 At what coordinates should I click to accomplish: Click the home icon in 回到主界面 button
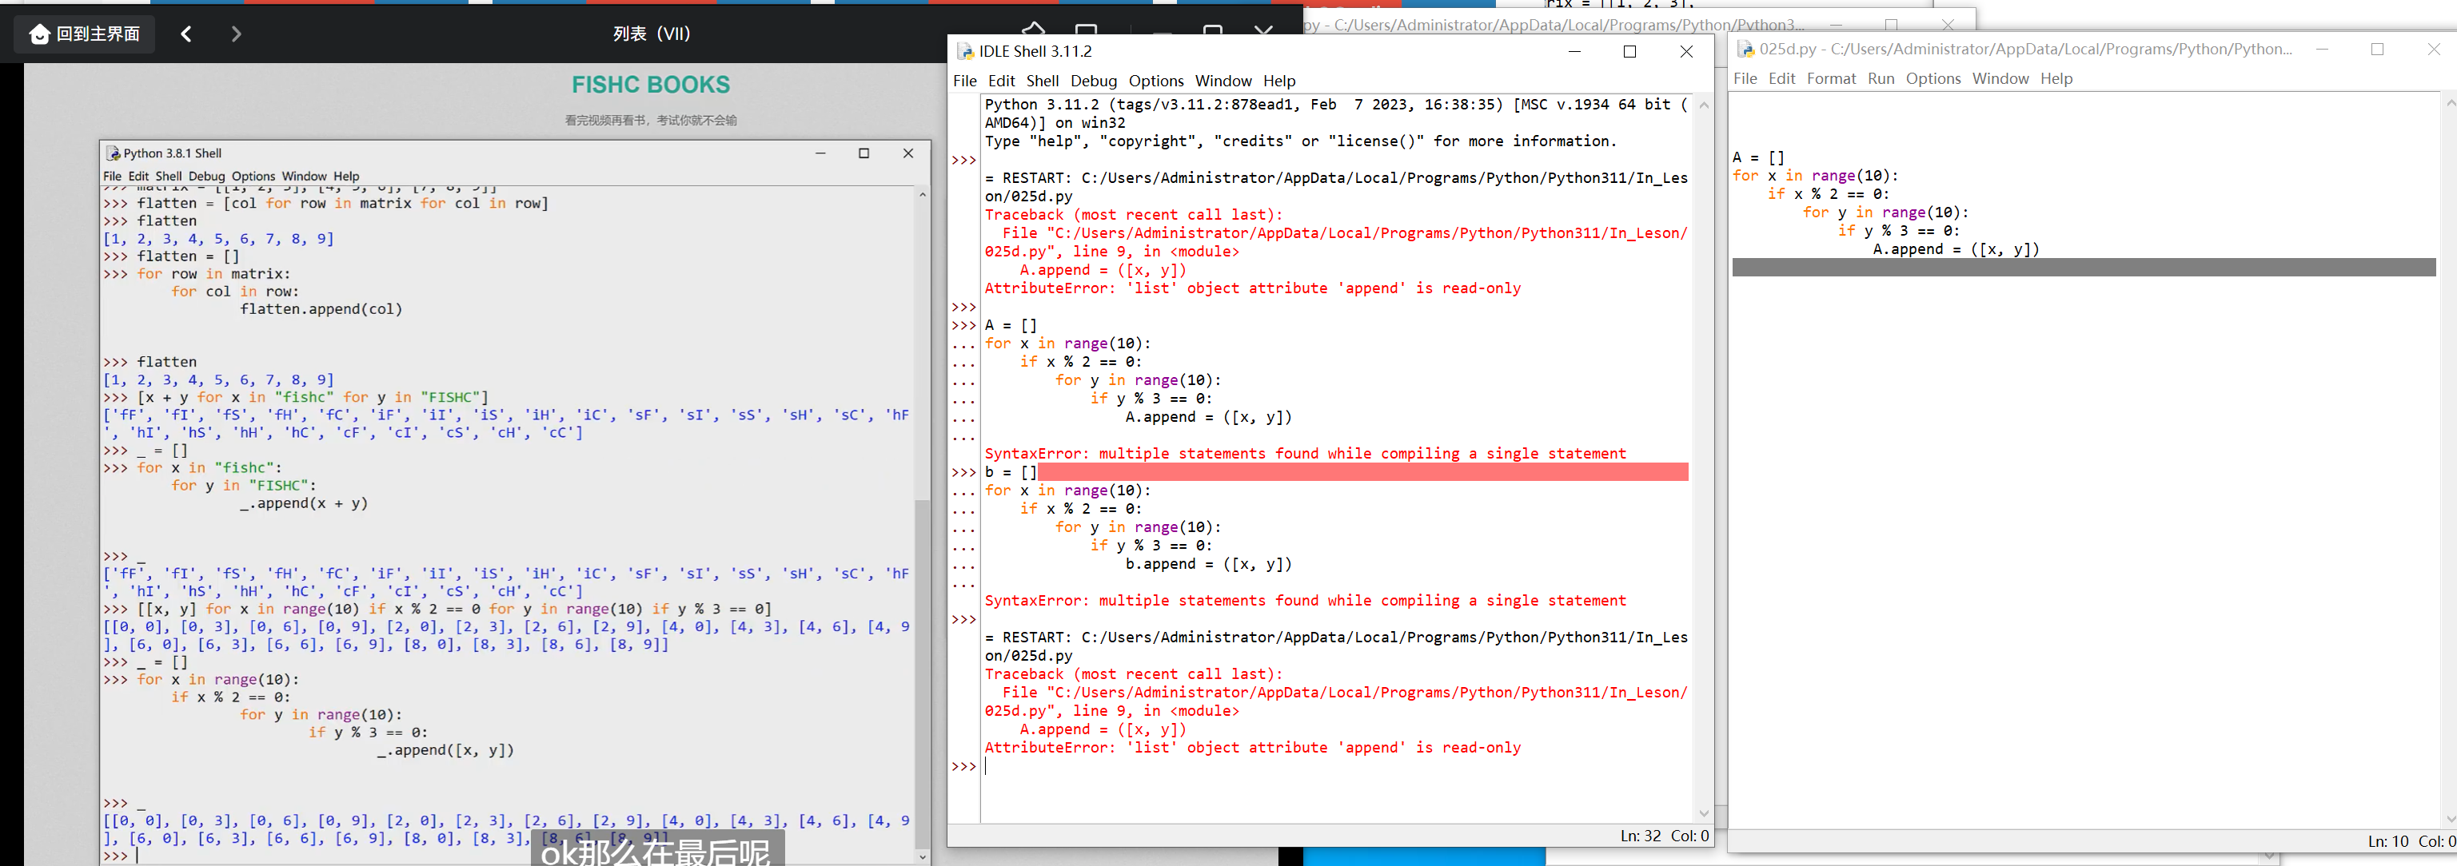coord(39,34)
